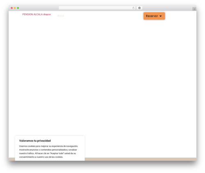The image size is (205, 173).
Task: Click the yellow minimize window dot
Action: pos(15,8)
